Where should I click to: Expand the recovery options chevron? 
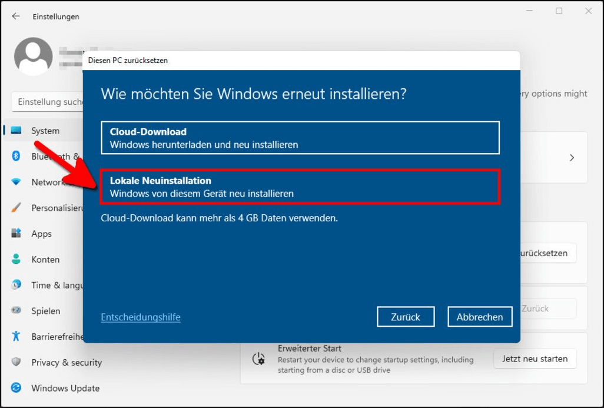(572, 157)
